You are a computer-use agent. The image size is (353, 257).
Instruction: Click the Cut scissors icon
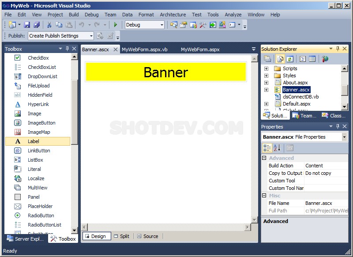49,25
